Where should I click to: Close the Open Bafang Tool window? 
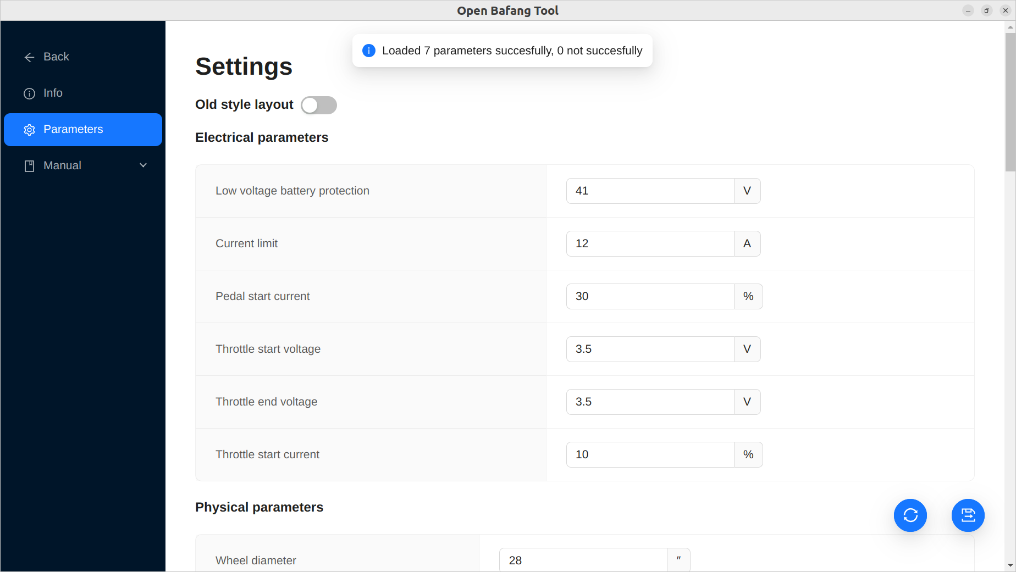pos(1006,10)
